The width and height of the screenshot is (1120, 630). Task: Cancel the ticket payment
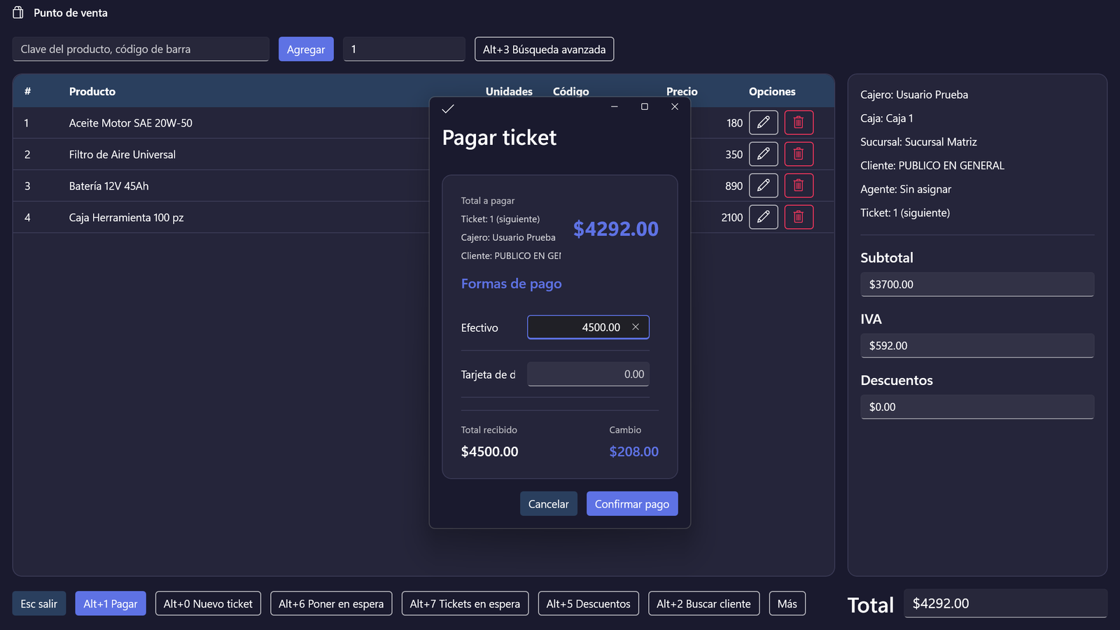pyautogui.click(x=549, y=504)
